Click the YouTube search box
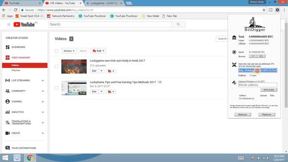 110,24
